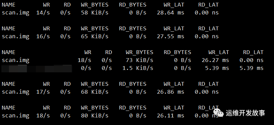The width and height of the screenshot is (274, 125).
Task: Click the 26.86 ms write latency value
Action: [171, 92]
